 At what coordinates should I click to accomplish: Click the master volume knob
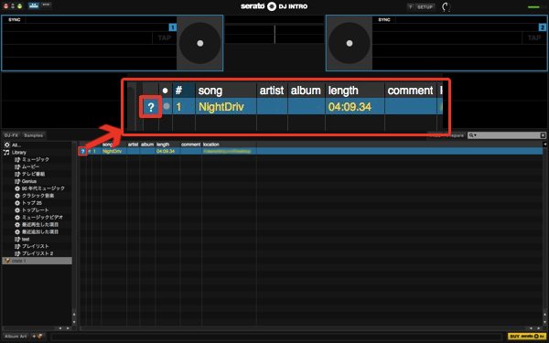[446, 6]
